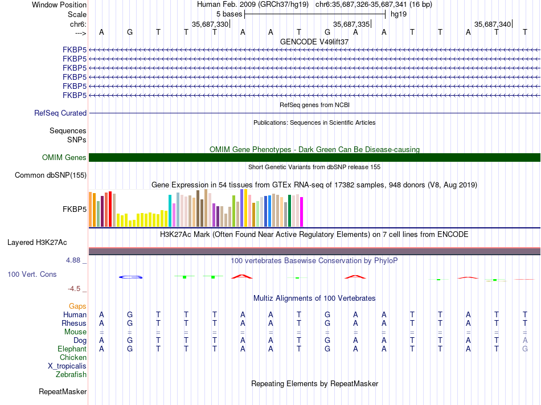Screen dimensions: 541x405
Task: Click the 'RefSeq Curated' track label
Action: 60,113
